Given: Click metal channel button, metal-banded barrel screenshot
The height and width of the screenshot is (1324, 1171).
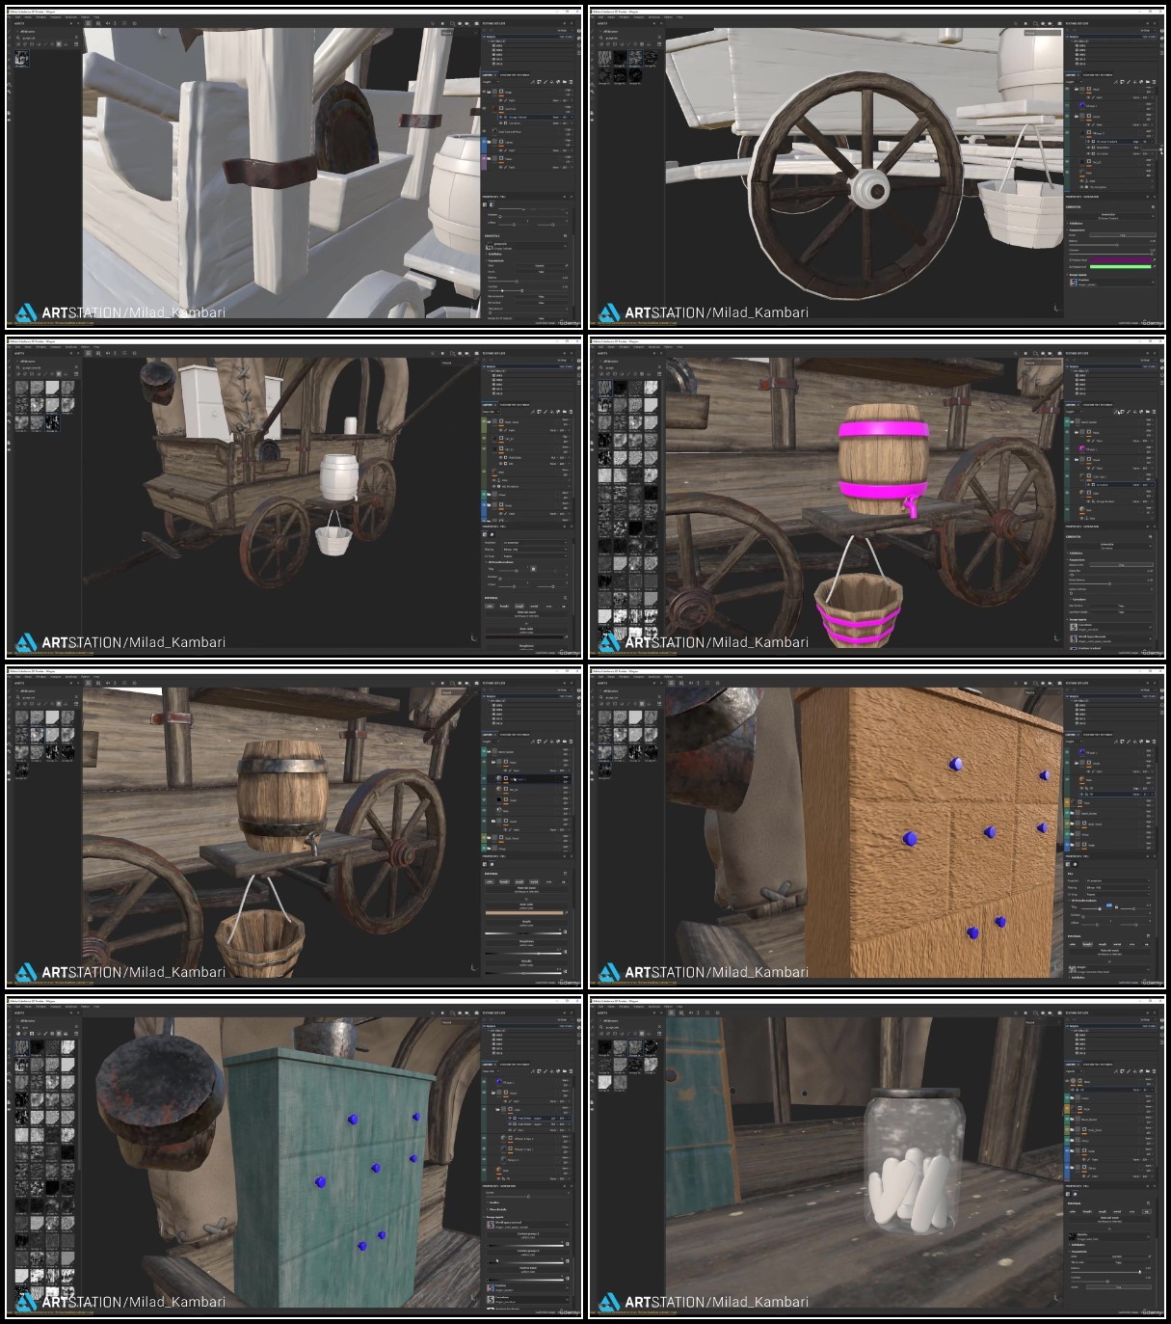Looking at the screenshot, I should [x=534, y=881].
